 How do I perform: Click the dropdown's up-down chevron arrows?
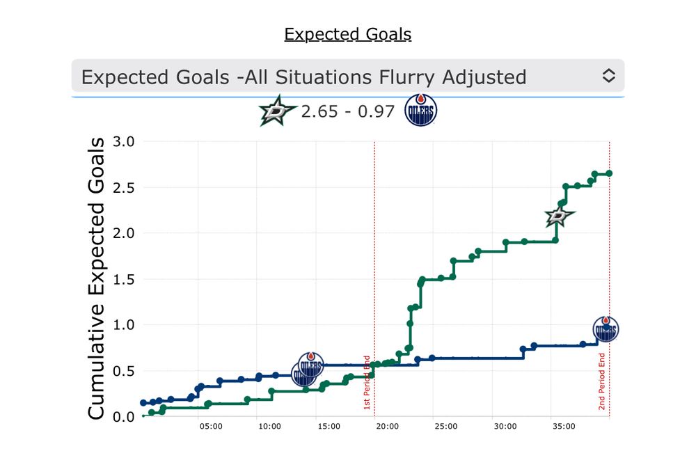pyautogui.click(x=608, y=77)
